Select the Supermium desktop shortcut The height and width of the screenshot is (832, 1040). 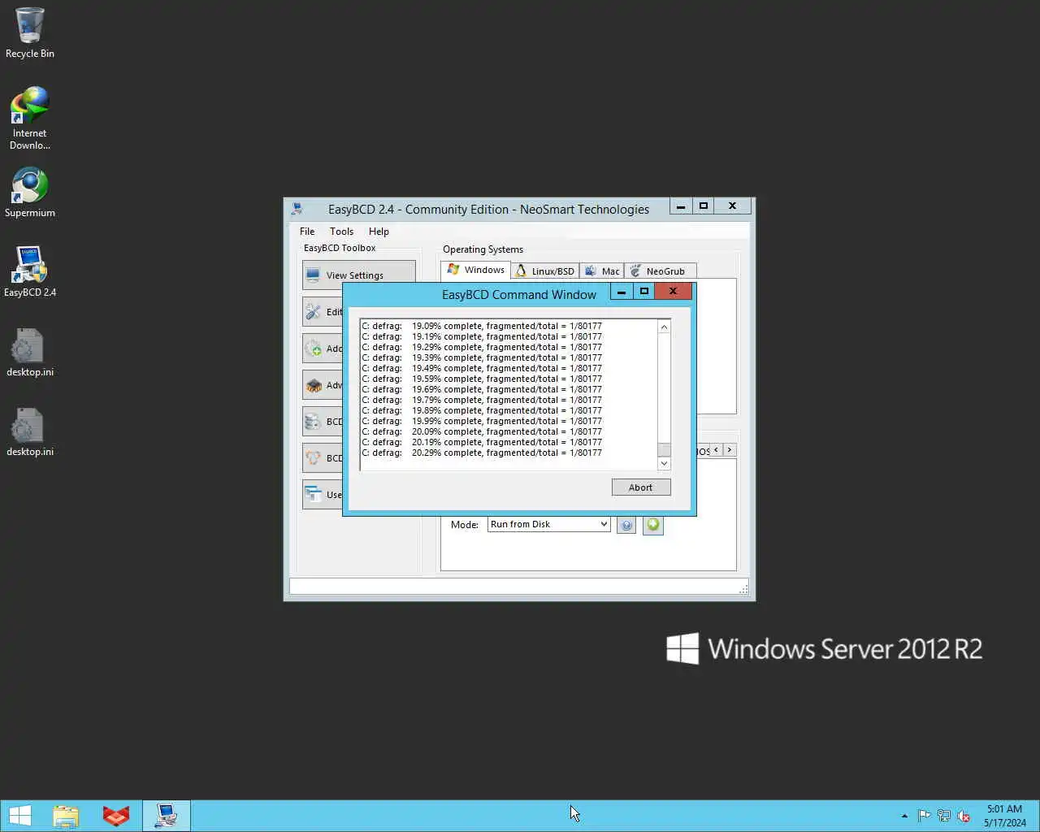(x=30, y=193)
